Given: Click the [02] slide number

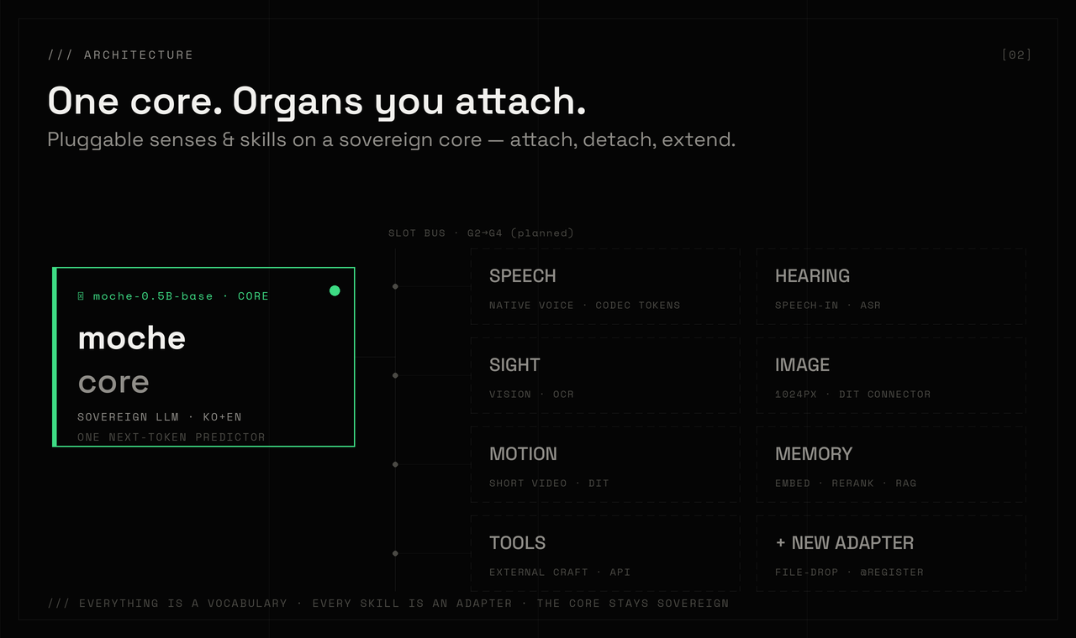Looking at the screenshot, I should coord(1016,55).
